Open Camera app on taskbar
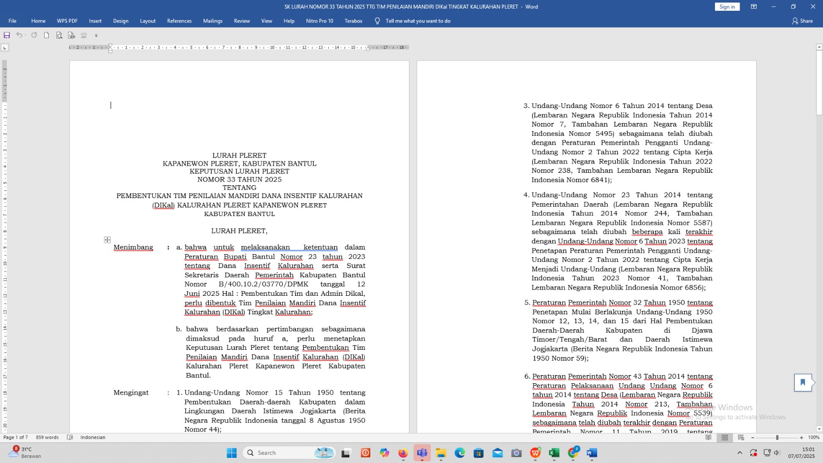 [x=516, y=453]
